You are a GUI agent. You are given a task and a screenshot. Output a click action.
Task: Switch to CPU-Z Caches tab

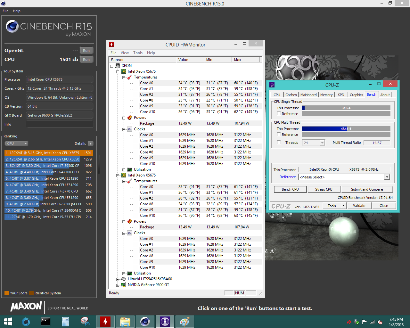[x=291, y=95]
